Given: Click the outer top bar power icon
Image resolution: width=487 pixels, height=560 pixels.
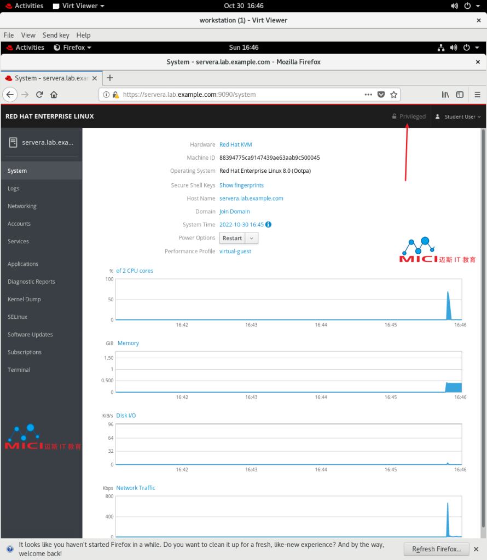Looking at the screenshot, I should [x=467, y=6].
